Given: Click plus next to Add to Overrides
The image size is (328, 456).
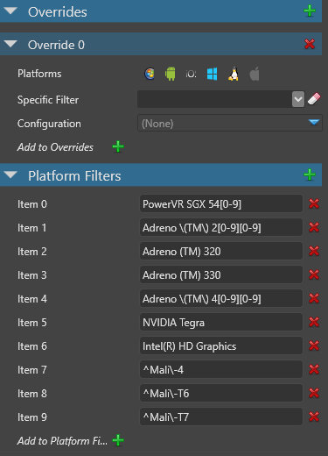Looking at the screenshot, I should pyautogui.click(x=118, y=146).
